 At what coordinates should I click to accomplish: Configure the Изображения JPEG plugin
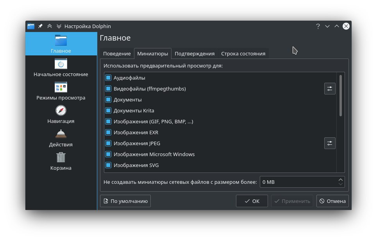pos(330,143)
